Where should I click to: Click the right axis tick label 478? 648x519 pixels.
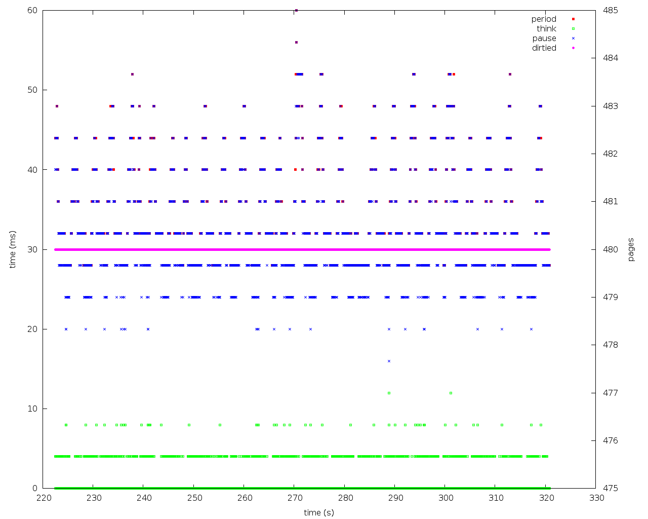611,345
